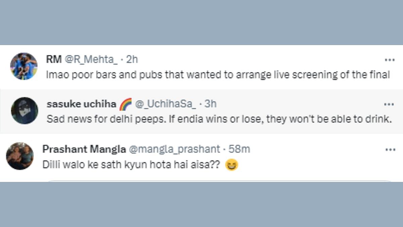The height and width of the screenshot is (227, 403).
Task: Click the grinning emoji in Prashant's tweet
Action: coord(231,165)
